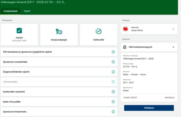Select the Tarkastusluku row text
The height and width of the screenshot is (117, 181).
click(10, 82)
